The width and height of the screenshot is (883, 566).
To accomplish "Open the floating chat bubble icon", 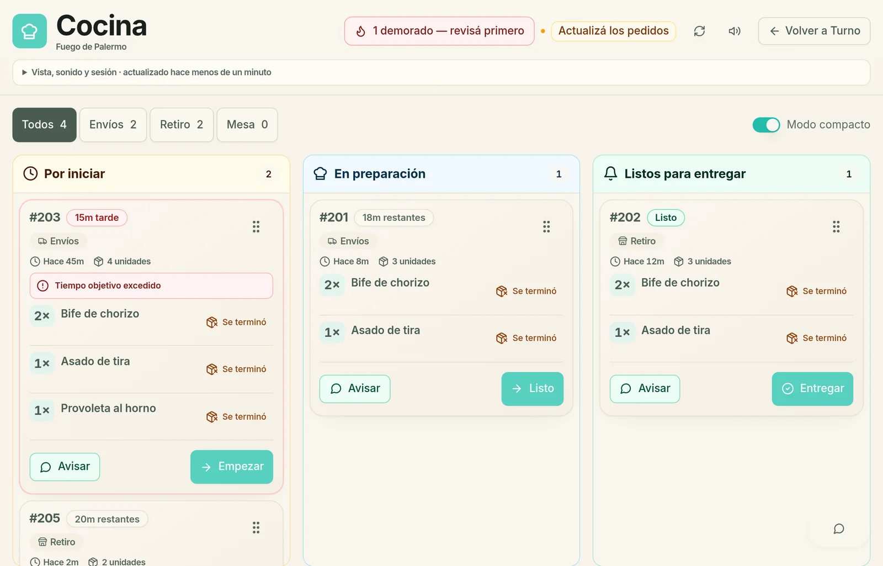I will [x=839, y=529].
